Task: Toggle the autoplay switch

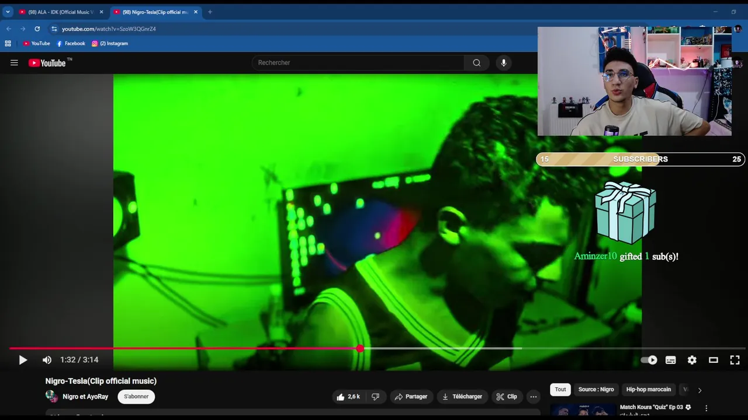Action: pyautogui.click(x=649, y=360)
